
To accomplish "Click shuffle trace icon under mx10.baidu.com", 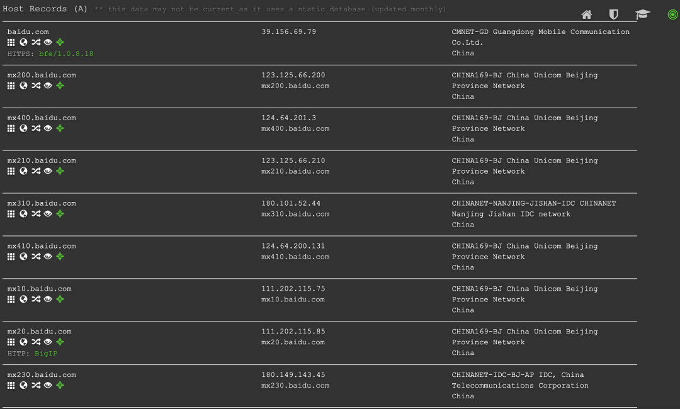I will 35,299.
